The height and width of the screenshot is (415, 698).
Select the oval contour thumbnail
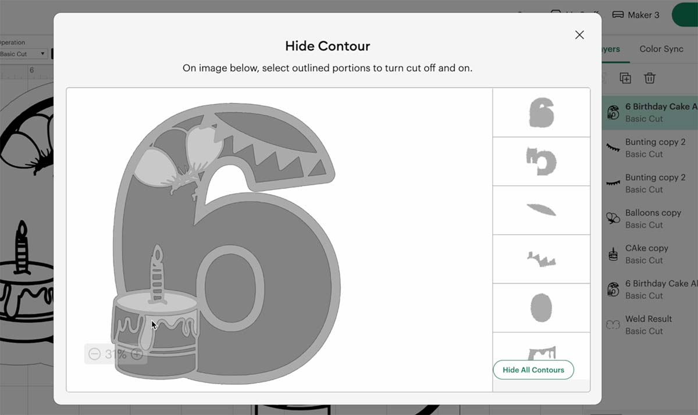point(542,308)
